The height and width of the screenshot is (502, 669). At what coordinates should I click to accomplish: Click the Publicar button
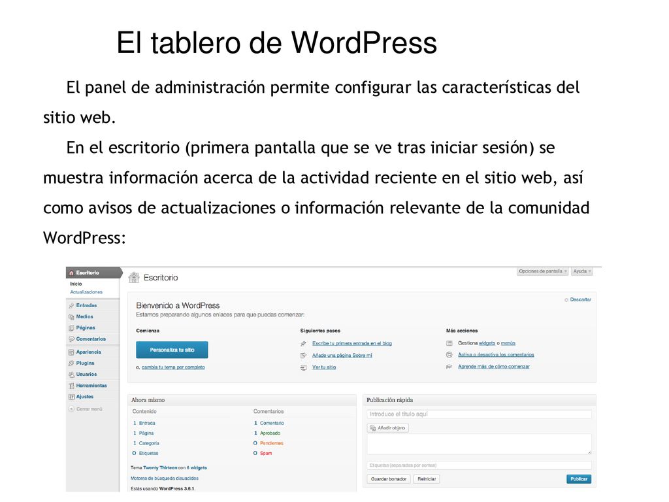pyautogui.click(x=579, y=479)
